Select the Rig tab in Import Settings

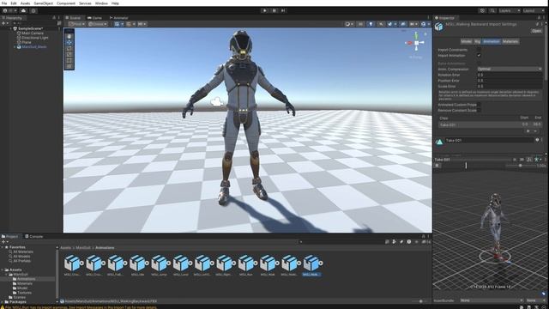[477, 41]
